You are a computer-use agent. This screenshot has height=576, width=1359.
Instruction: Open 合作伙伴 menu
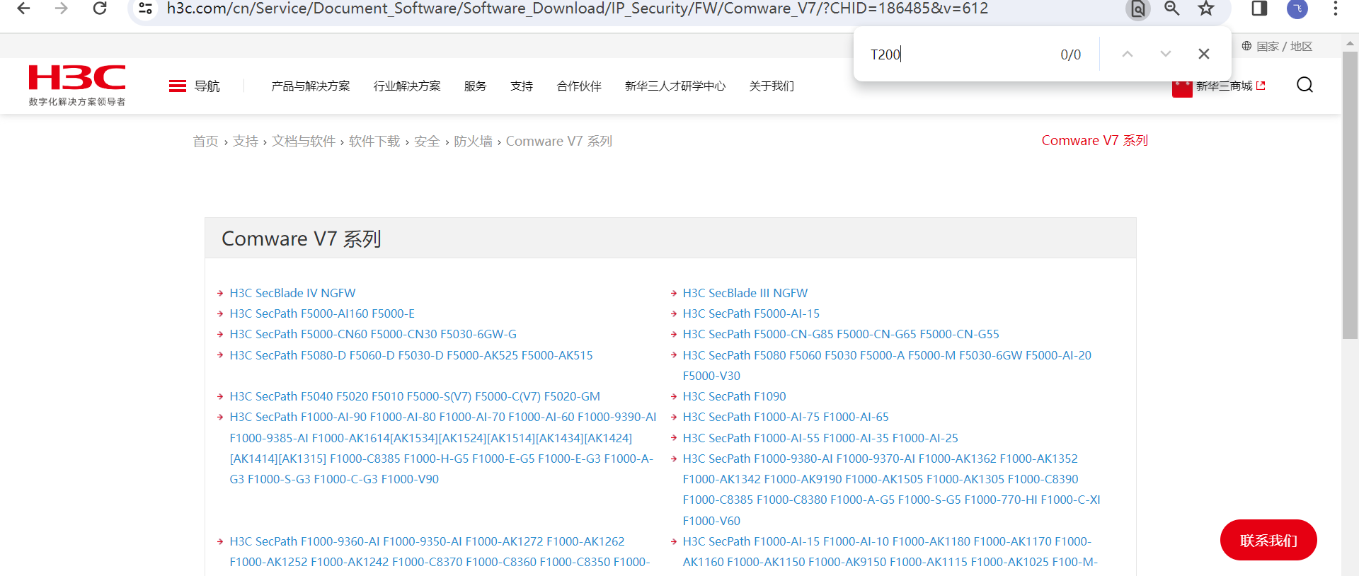[579, 86]
